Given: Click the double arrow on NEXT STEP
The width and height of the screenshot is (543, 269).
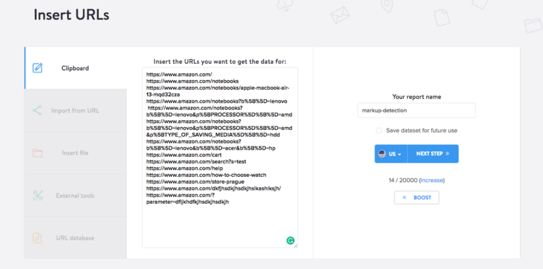Looking at the screenshot, I should 448,154.
